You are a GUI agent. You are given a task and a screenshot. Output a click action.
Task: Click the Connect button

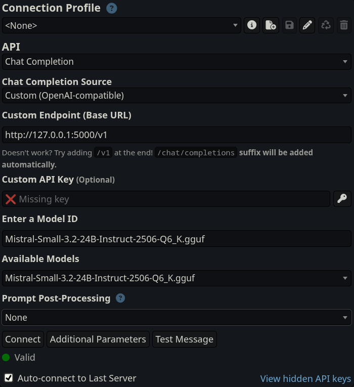click(23, 339)
